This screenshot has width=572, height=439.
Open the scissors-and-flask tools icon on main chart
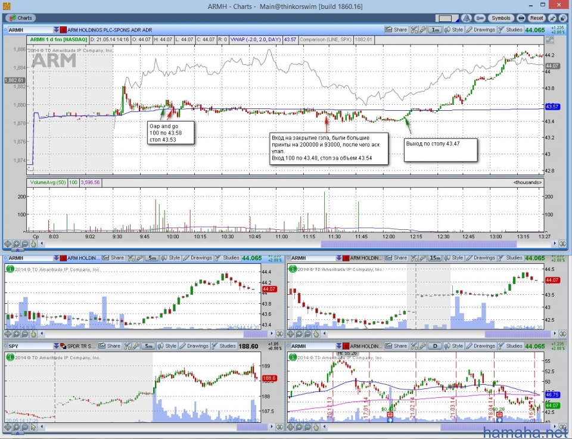click(x=414, y=30)
